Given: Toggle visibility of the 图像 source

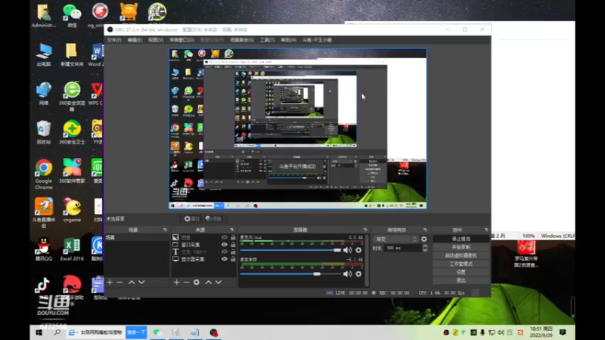Looking at the screenshot, I should [x=224, y=237].
